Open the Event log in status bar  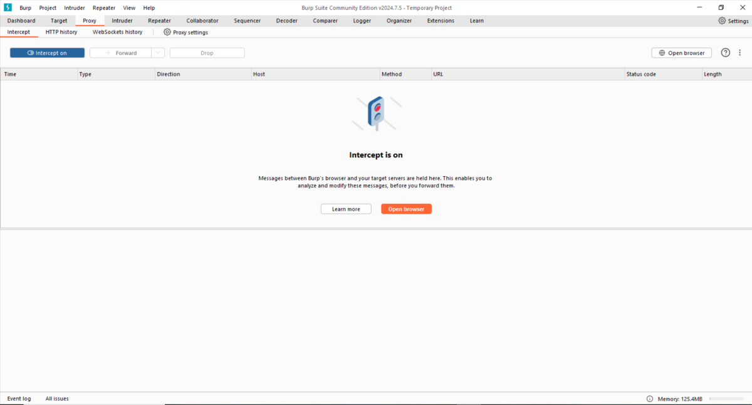[x=19, y=399]
